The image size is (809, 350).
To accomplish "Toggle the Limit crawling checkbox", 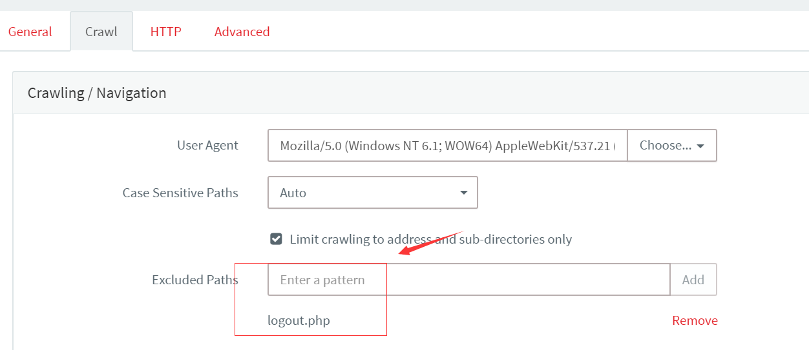I will 276,239.
